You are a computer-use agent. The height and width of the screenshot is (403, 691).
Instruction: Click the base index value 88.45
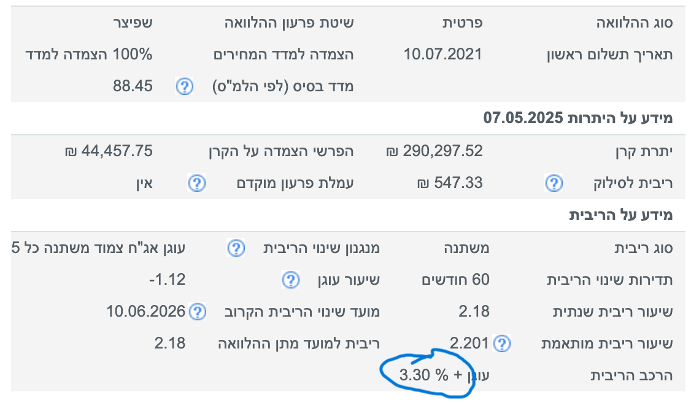point(133,86)
